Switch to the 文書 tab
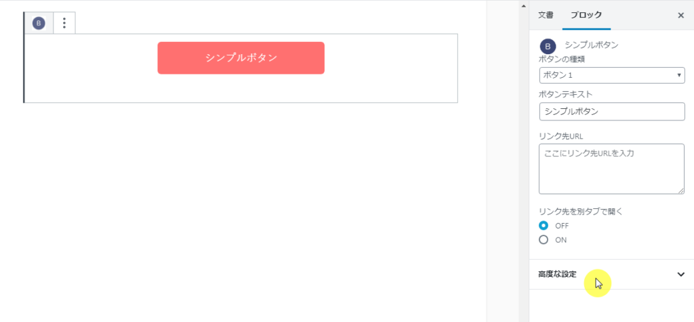 click(x=546, y=15)
